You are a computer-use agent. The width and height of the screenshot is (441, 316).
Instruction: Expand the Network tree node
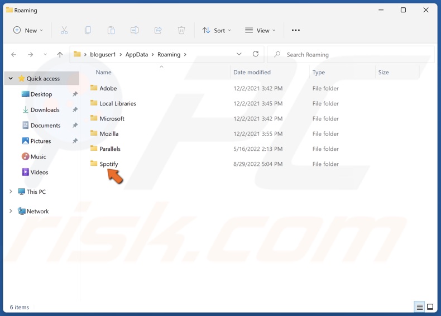coord(11,211)
